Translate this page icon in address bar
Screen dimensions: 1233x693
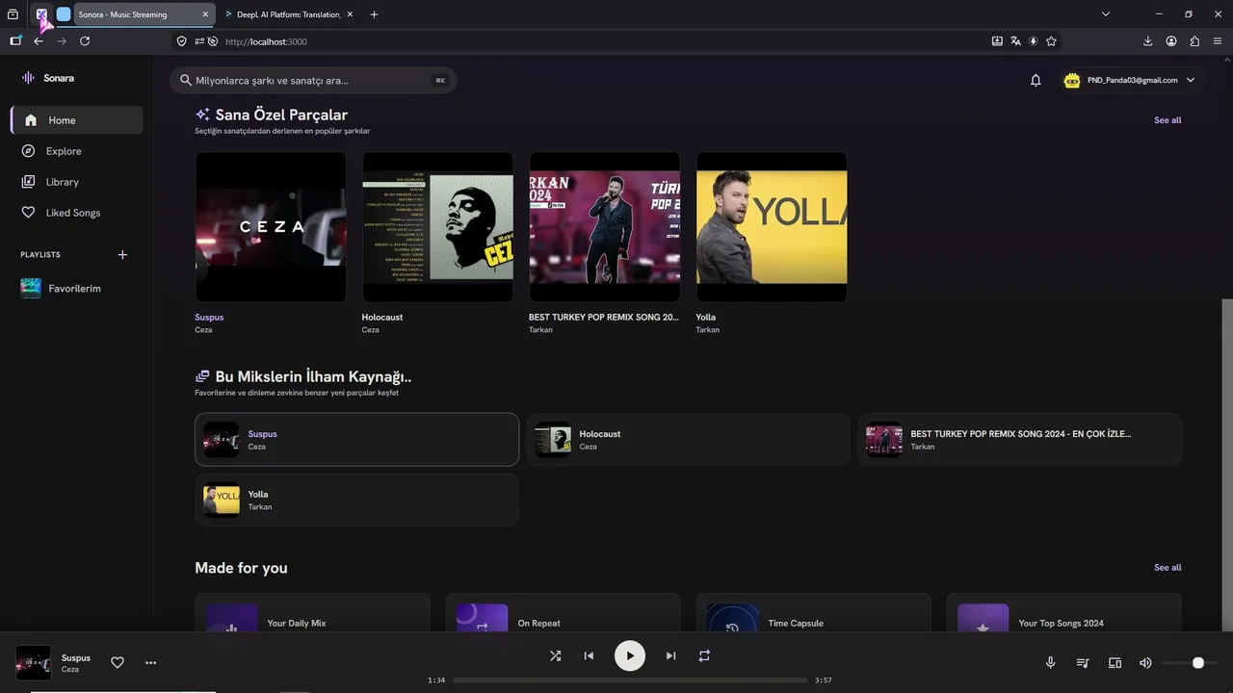click(1015, 41)
